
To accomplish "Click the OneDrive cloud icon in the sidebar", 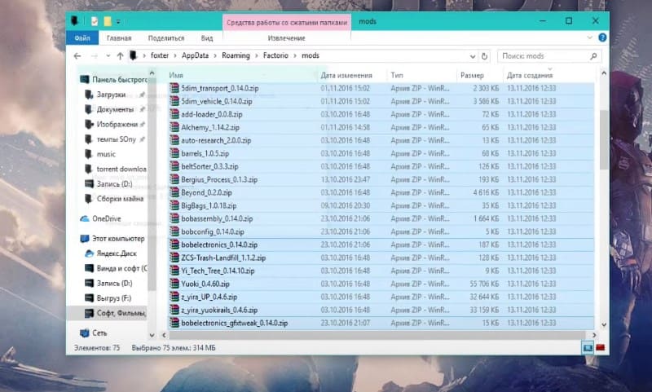I will coord(84,218).
